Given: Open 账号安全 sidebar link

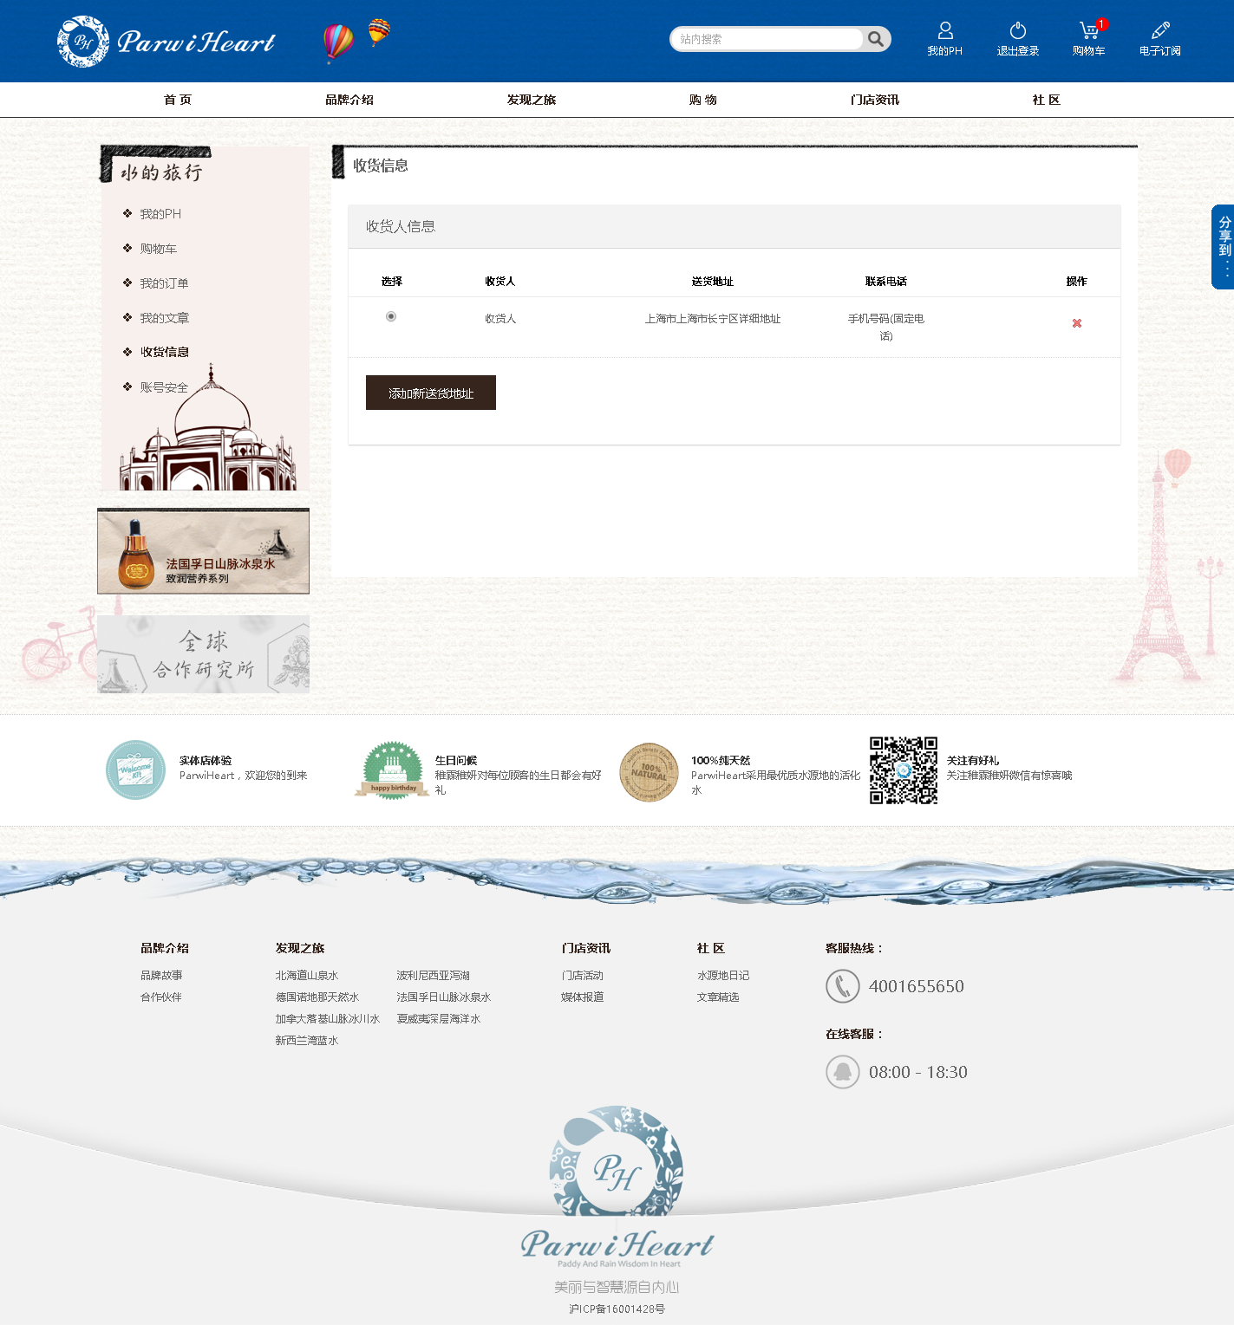Looking at the screenshot, I should click(x=164, y=387).
